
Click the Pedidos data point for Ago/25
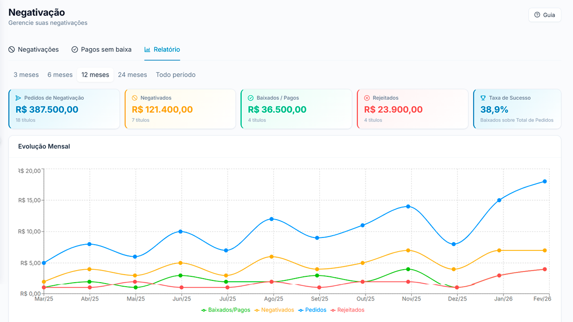tap(271, 219)
